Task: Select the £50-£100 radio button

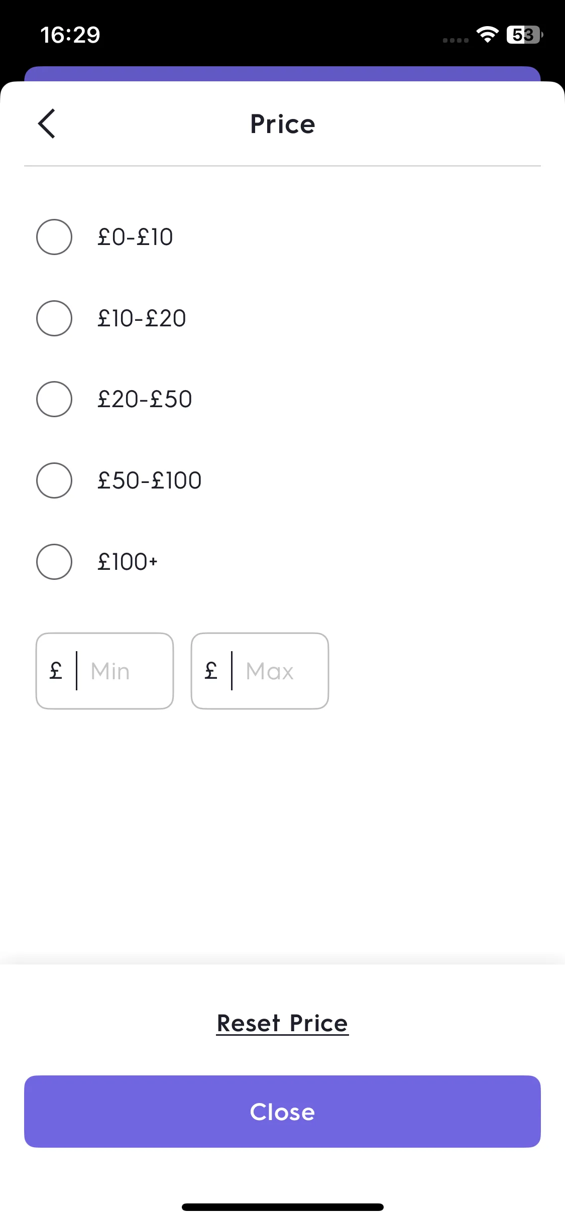Action: 54,480
